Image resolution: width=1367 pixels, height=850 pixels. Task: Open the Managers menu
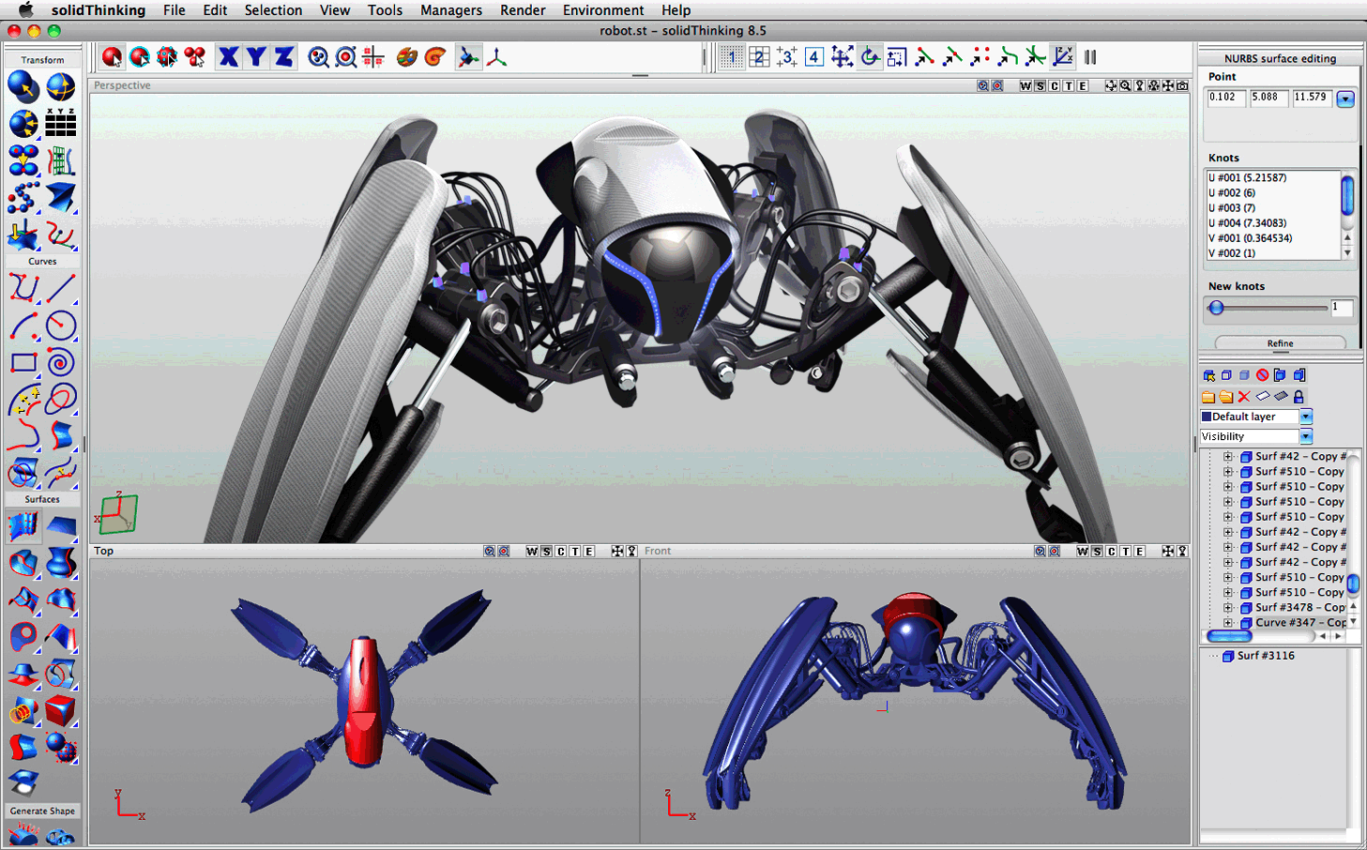451,10
